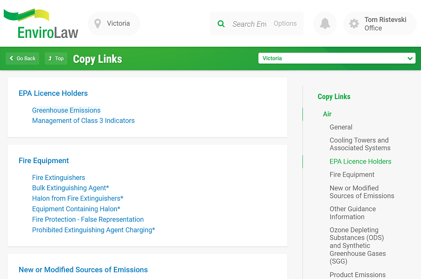
Task: Open Fire Extinguishers link
Action: point(58,178)
